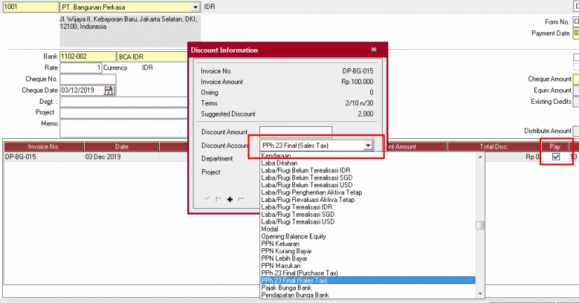Click the minus delete-record icon
This screenshot has width=579, height=303.
click(241, 200)
